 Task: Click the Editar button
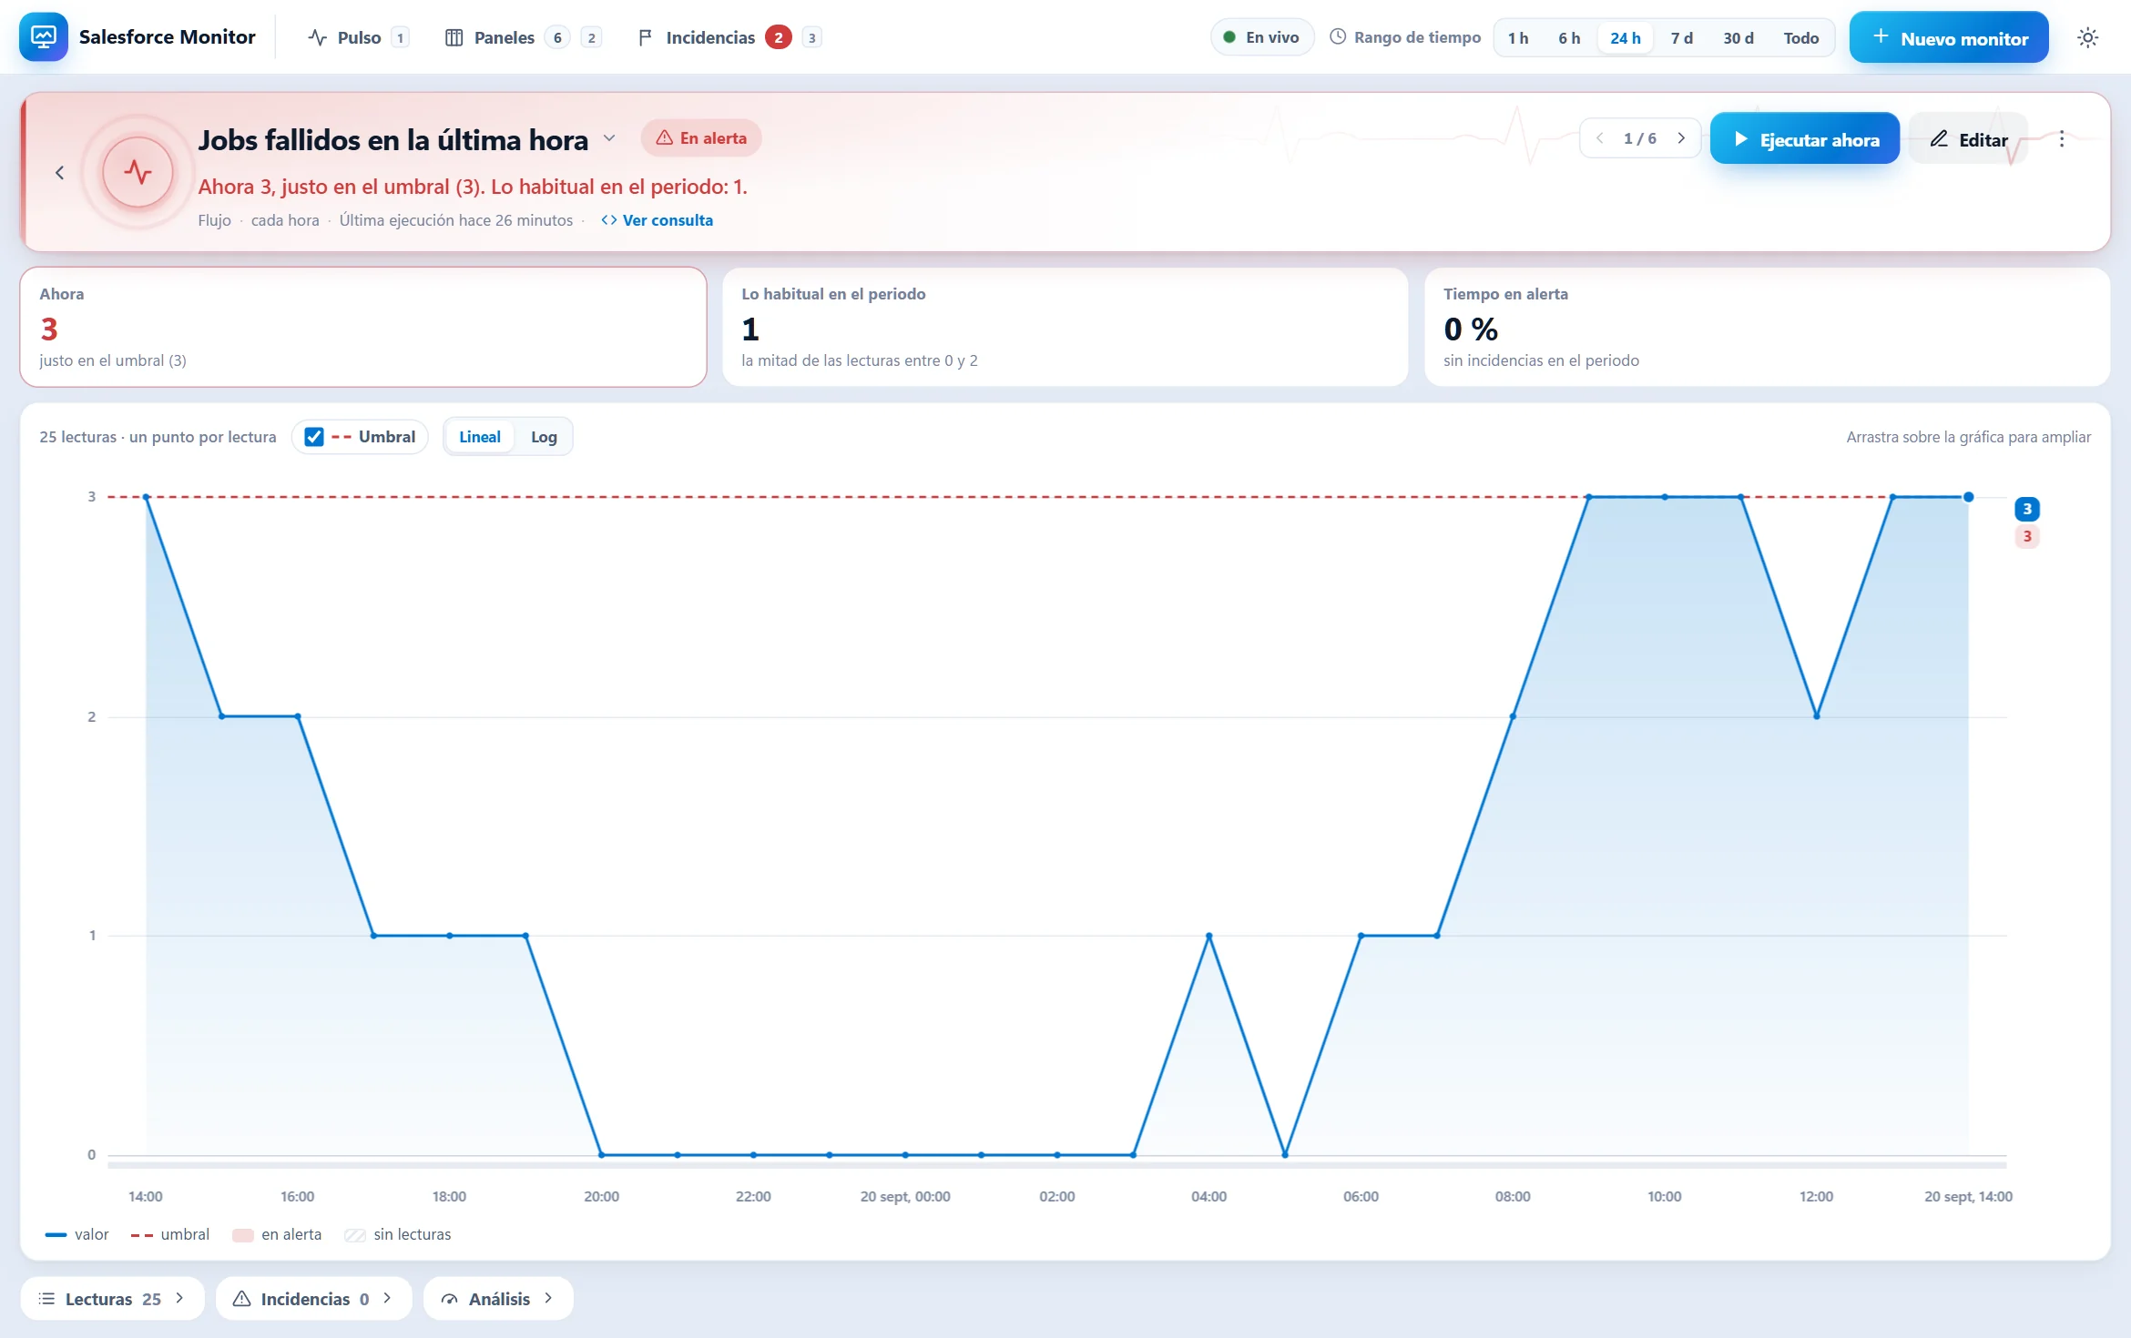click(1968, 139)
